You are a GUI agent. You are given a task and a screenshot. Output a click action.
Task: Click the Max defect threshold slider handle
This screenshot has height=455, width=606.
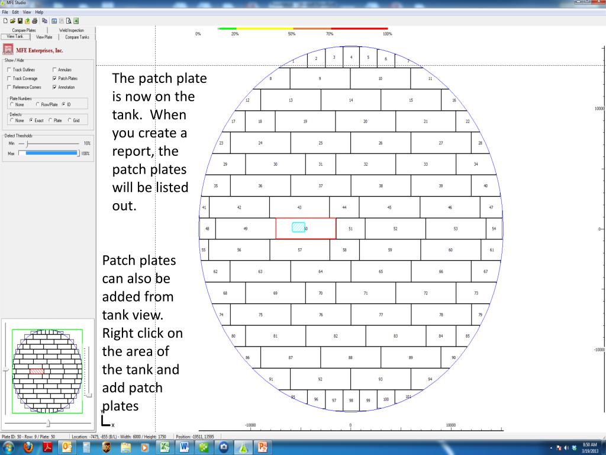click(x=79, y=153)
